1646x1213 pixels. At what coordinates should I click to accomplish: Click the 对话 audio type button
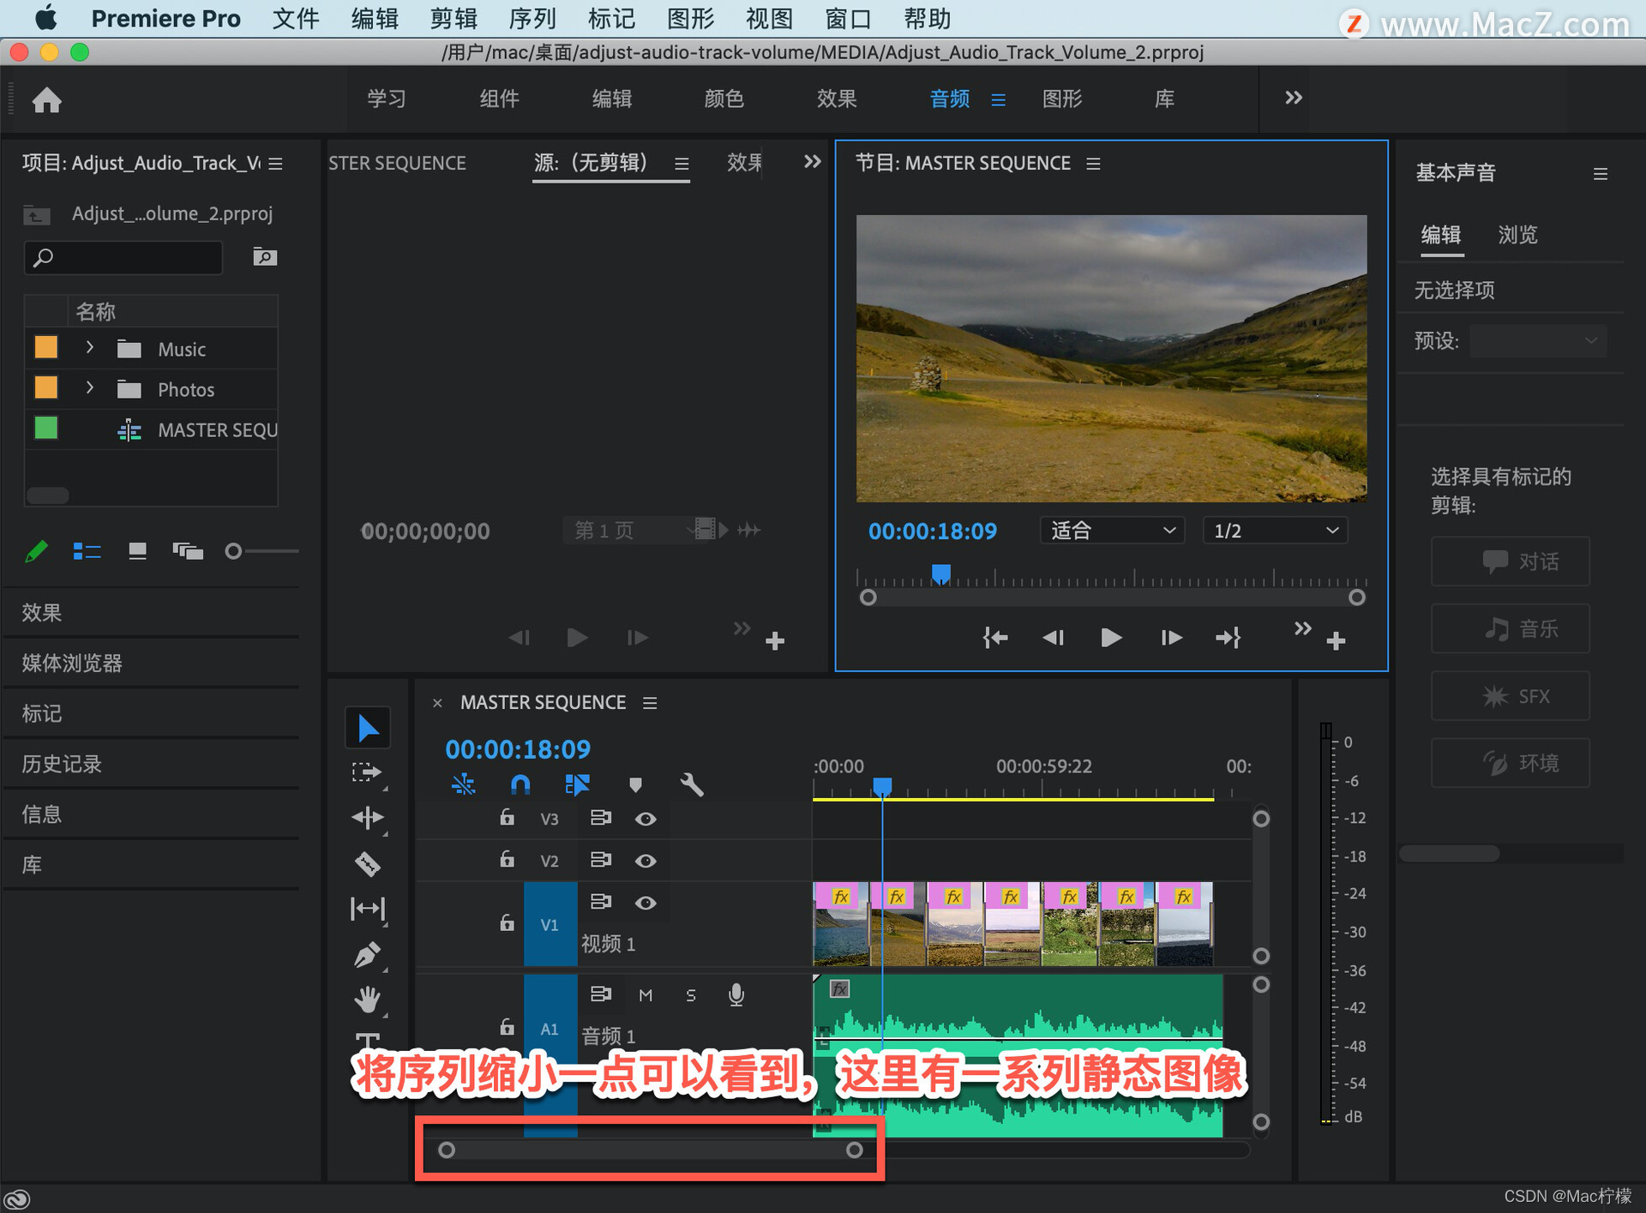coord(1510,561)
